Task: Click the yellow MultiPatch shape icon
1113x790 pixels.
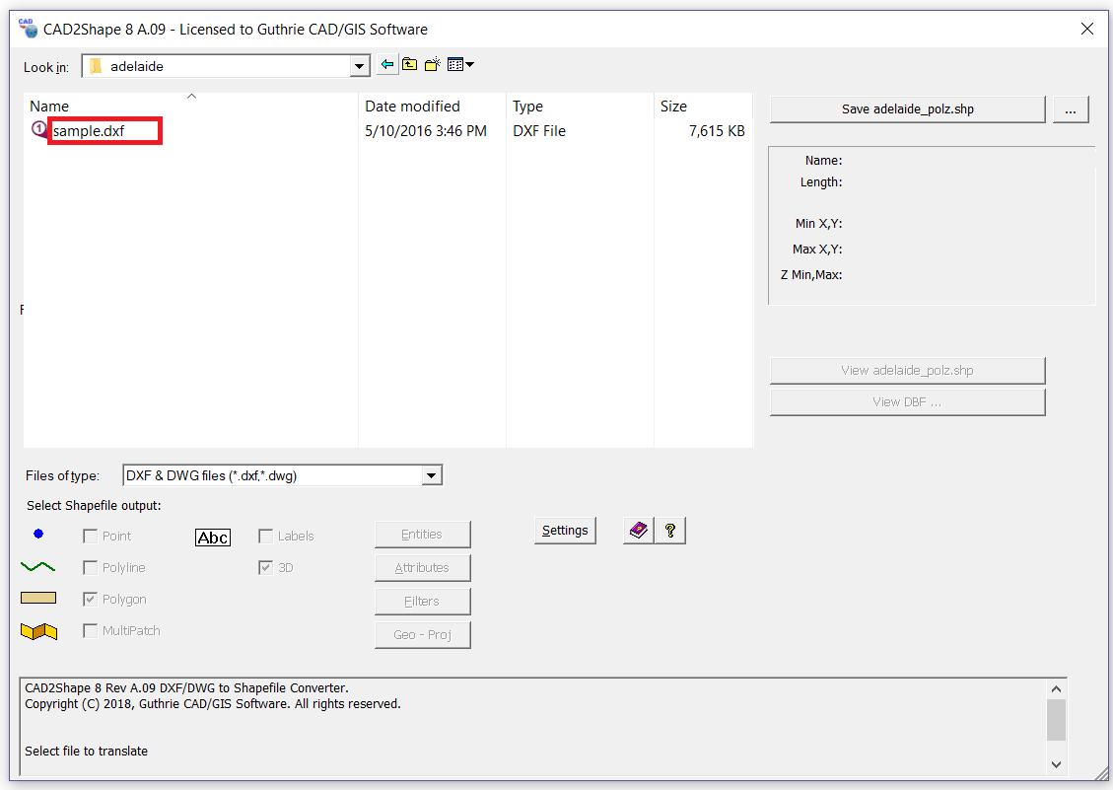Action: click(x=38, y=631)
